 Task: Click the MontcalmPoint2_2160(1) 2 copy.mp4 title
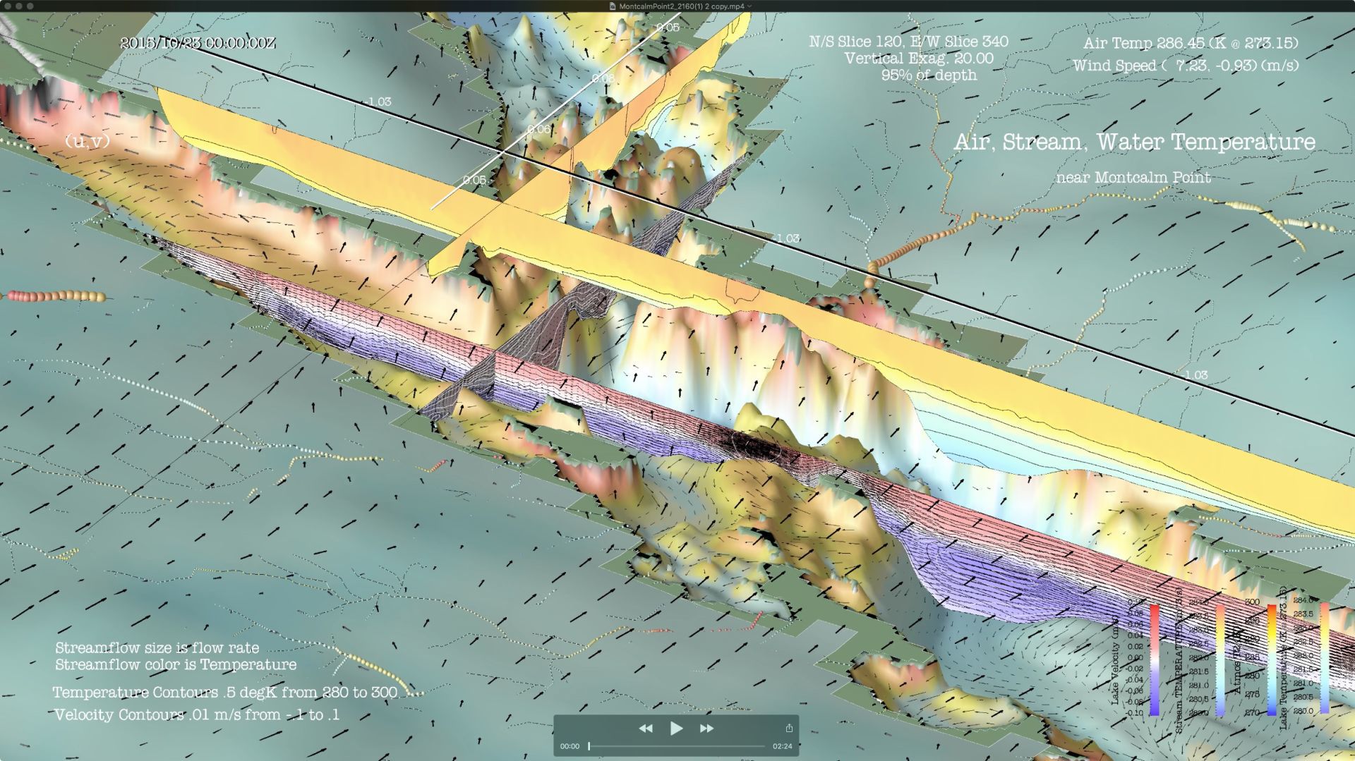(x=681, y=6)
